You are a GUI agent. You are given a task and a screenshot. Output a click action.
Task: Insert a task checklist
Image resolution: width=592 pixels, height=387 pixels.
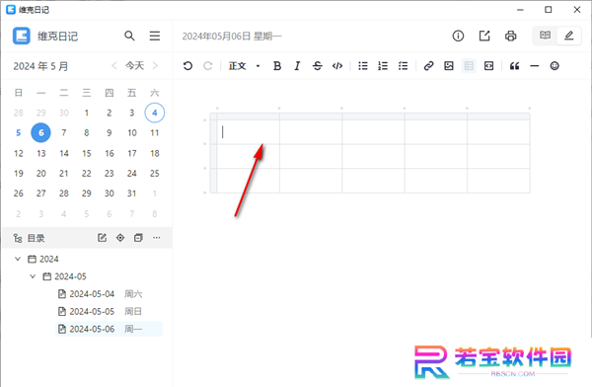404,66
